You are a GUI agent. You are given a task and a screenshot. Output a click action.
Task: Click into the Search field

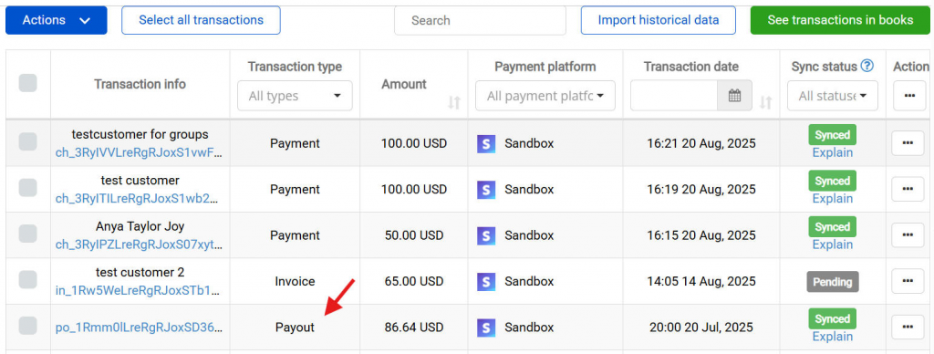point(480,20)
